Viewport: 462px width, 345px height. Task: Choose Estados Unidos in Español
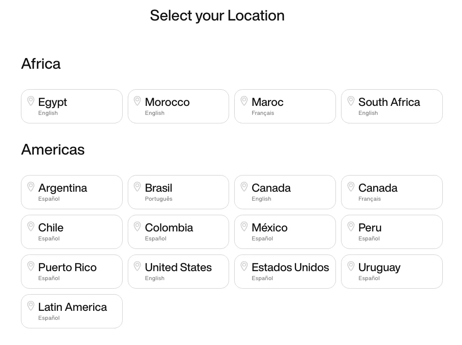[x=285, y=272]
